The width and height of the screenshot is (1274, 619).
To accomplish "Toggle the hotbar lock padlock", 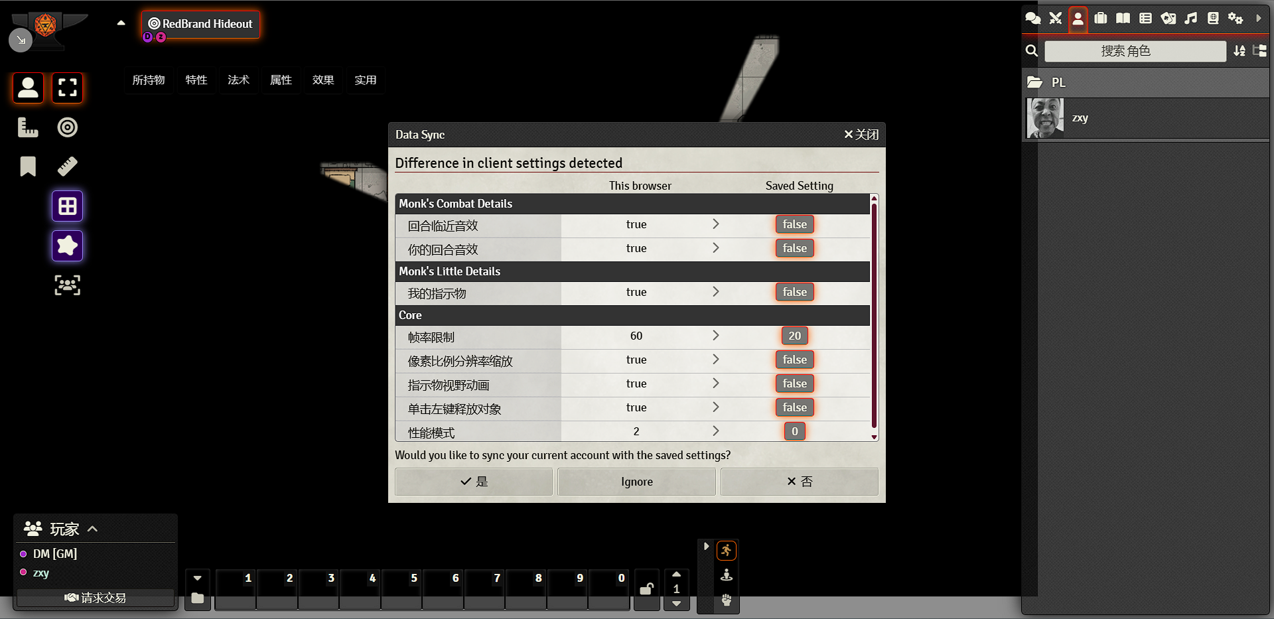I will click(646, 588).
